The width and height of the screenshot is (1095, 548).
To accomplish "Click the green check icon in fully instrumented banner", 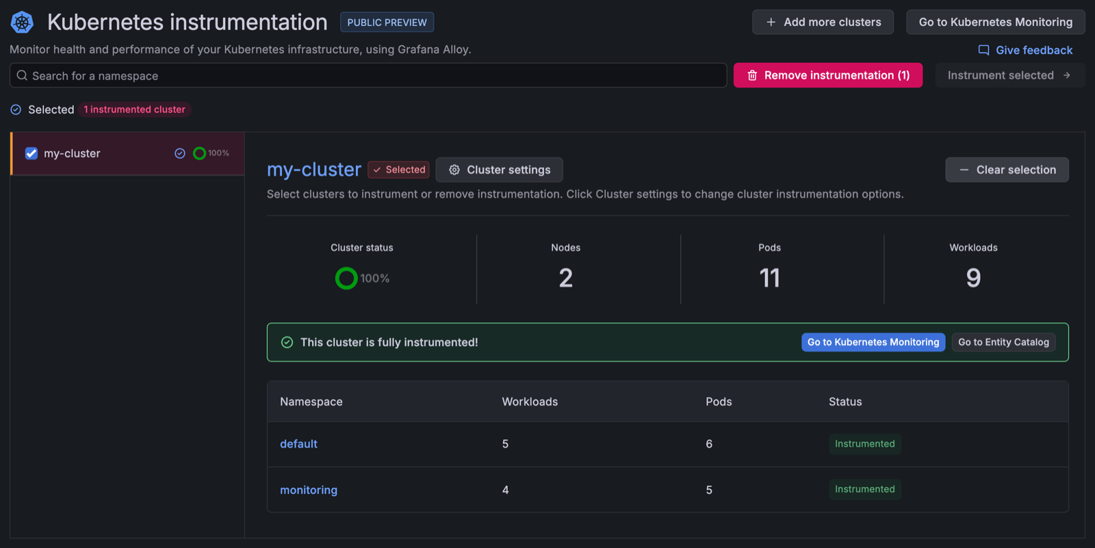I will tap(287, 342).
